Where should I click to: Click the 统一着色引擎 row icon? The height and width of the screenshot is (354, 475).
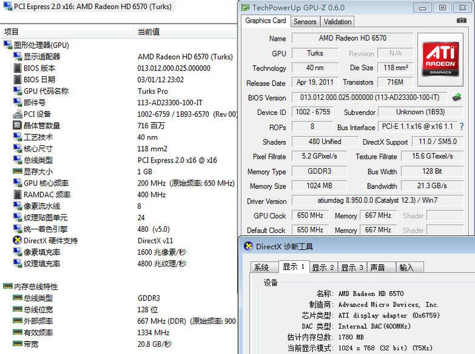coord(18,229)
